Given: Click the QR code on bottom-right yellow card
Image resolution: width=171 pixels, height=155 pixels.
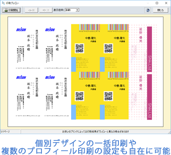Looking at the screenshot, I should coord(109,96).
